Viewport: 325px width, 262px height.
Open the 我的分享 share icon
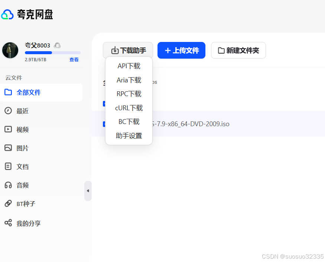click(x=8, y=223)
